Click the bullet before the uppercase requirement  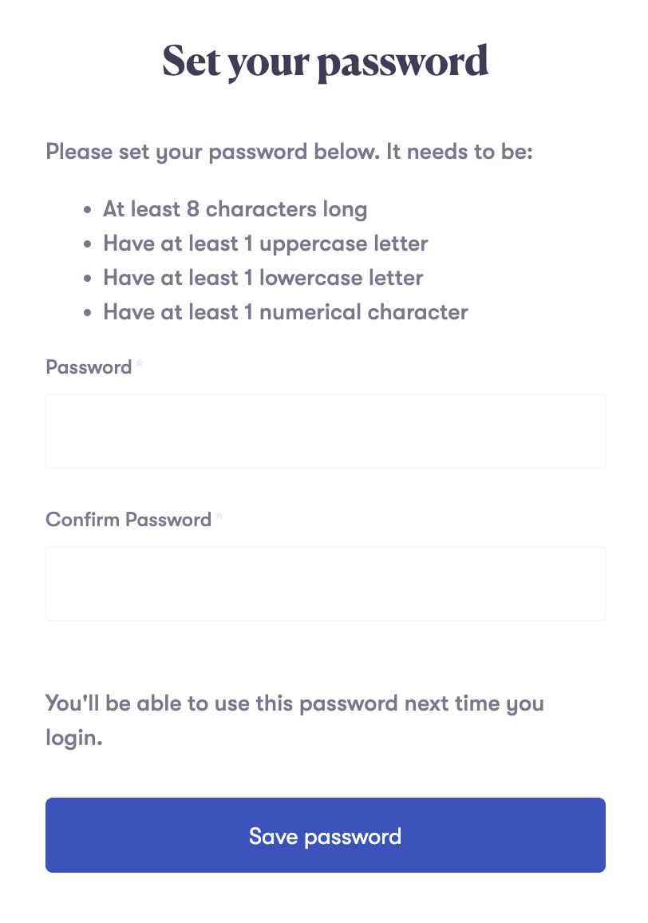click(89, 245)
